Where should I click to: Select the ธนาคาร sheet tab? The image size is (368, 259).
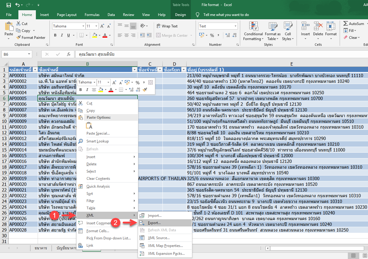pos(40,248)
